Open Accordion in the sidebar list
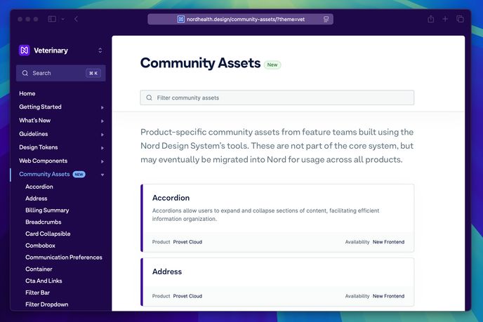 click(x=39, y=187)
